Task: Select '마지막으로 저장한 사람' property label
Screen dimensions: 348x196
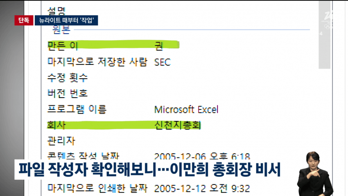Action: click(x=97, y=62)
